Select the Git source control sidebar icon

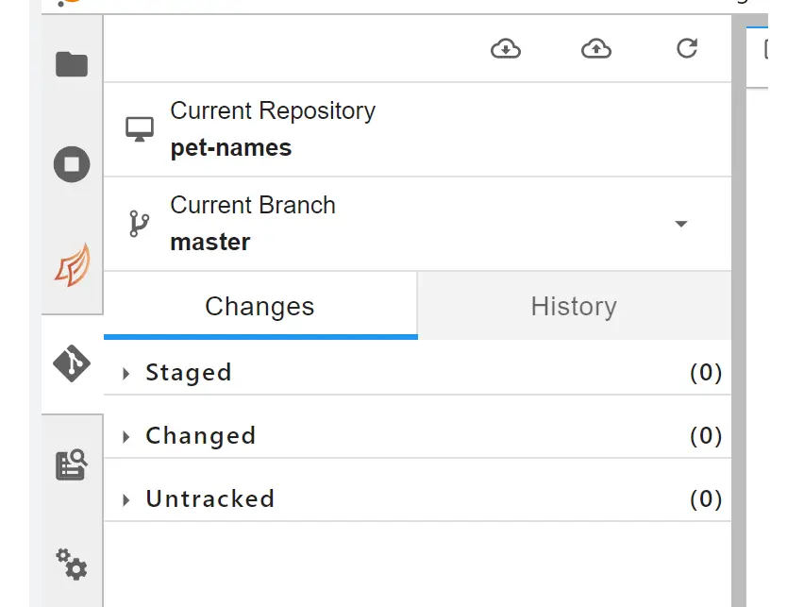pyautogui.click(x=70, y=363)
